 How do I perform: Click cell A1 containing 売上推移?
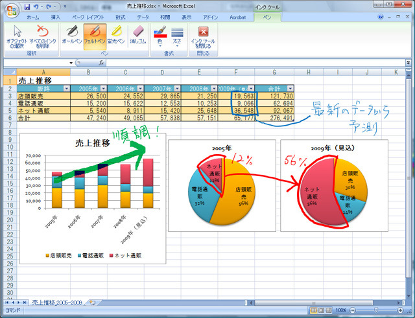click(43, 80)
